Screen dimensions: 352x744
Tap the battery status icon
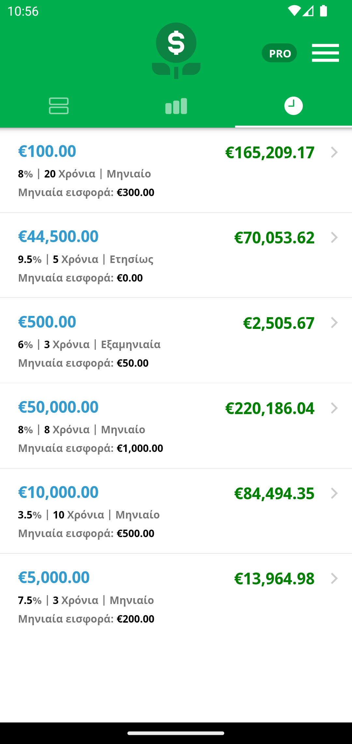click(323, 11)
